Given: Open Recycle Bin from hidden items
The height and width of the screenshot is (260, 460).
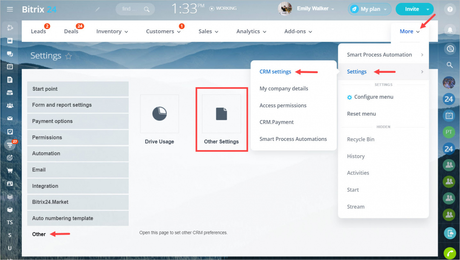Looking at the screenshot, I should tap(361, 140).
